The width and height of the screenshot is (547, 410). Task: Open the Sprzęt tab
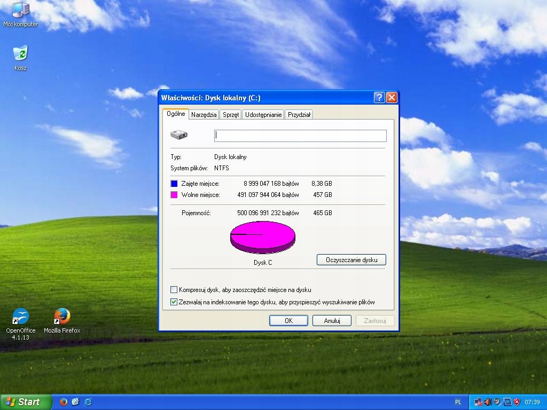click(231, 115)
